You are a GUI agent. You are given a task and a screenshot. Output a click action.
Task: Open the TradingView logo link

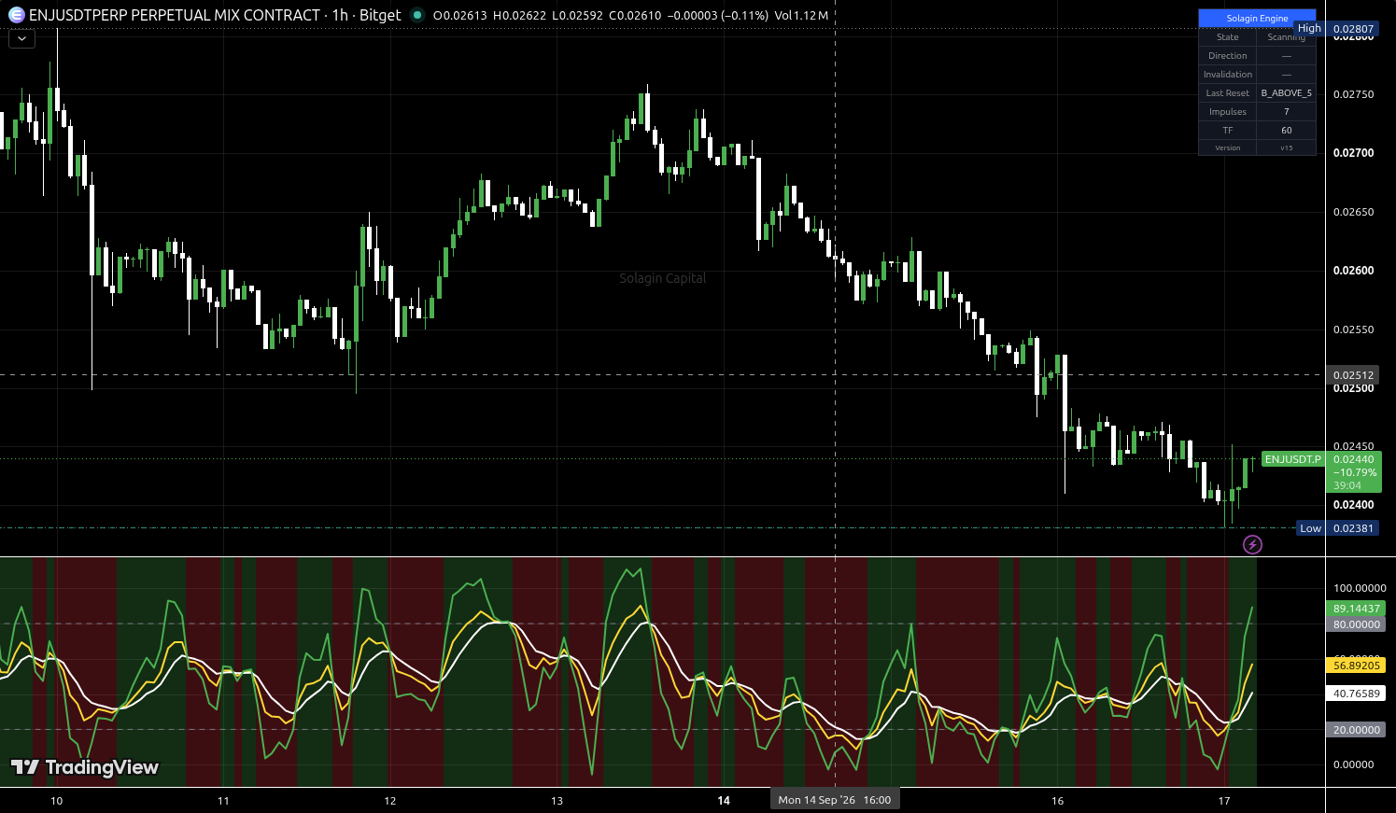pos(84,767)
